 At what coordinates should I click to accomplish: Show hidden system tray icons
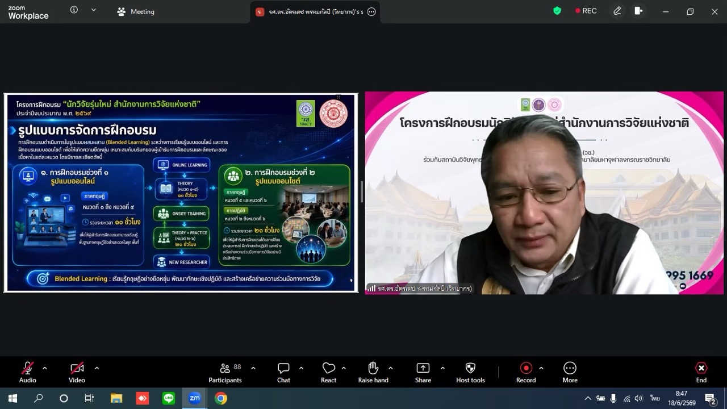point(588,398)
